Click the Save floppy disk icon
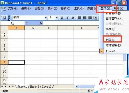 coord(5,18)
